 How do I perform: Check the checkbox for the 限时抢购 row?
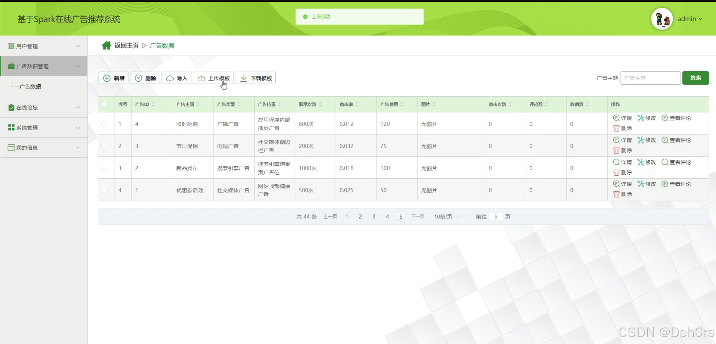104,125
